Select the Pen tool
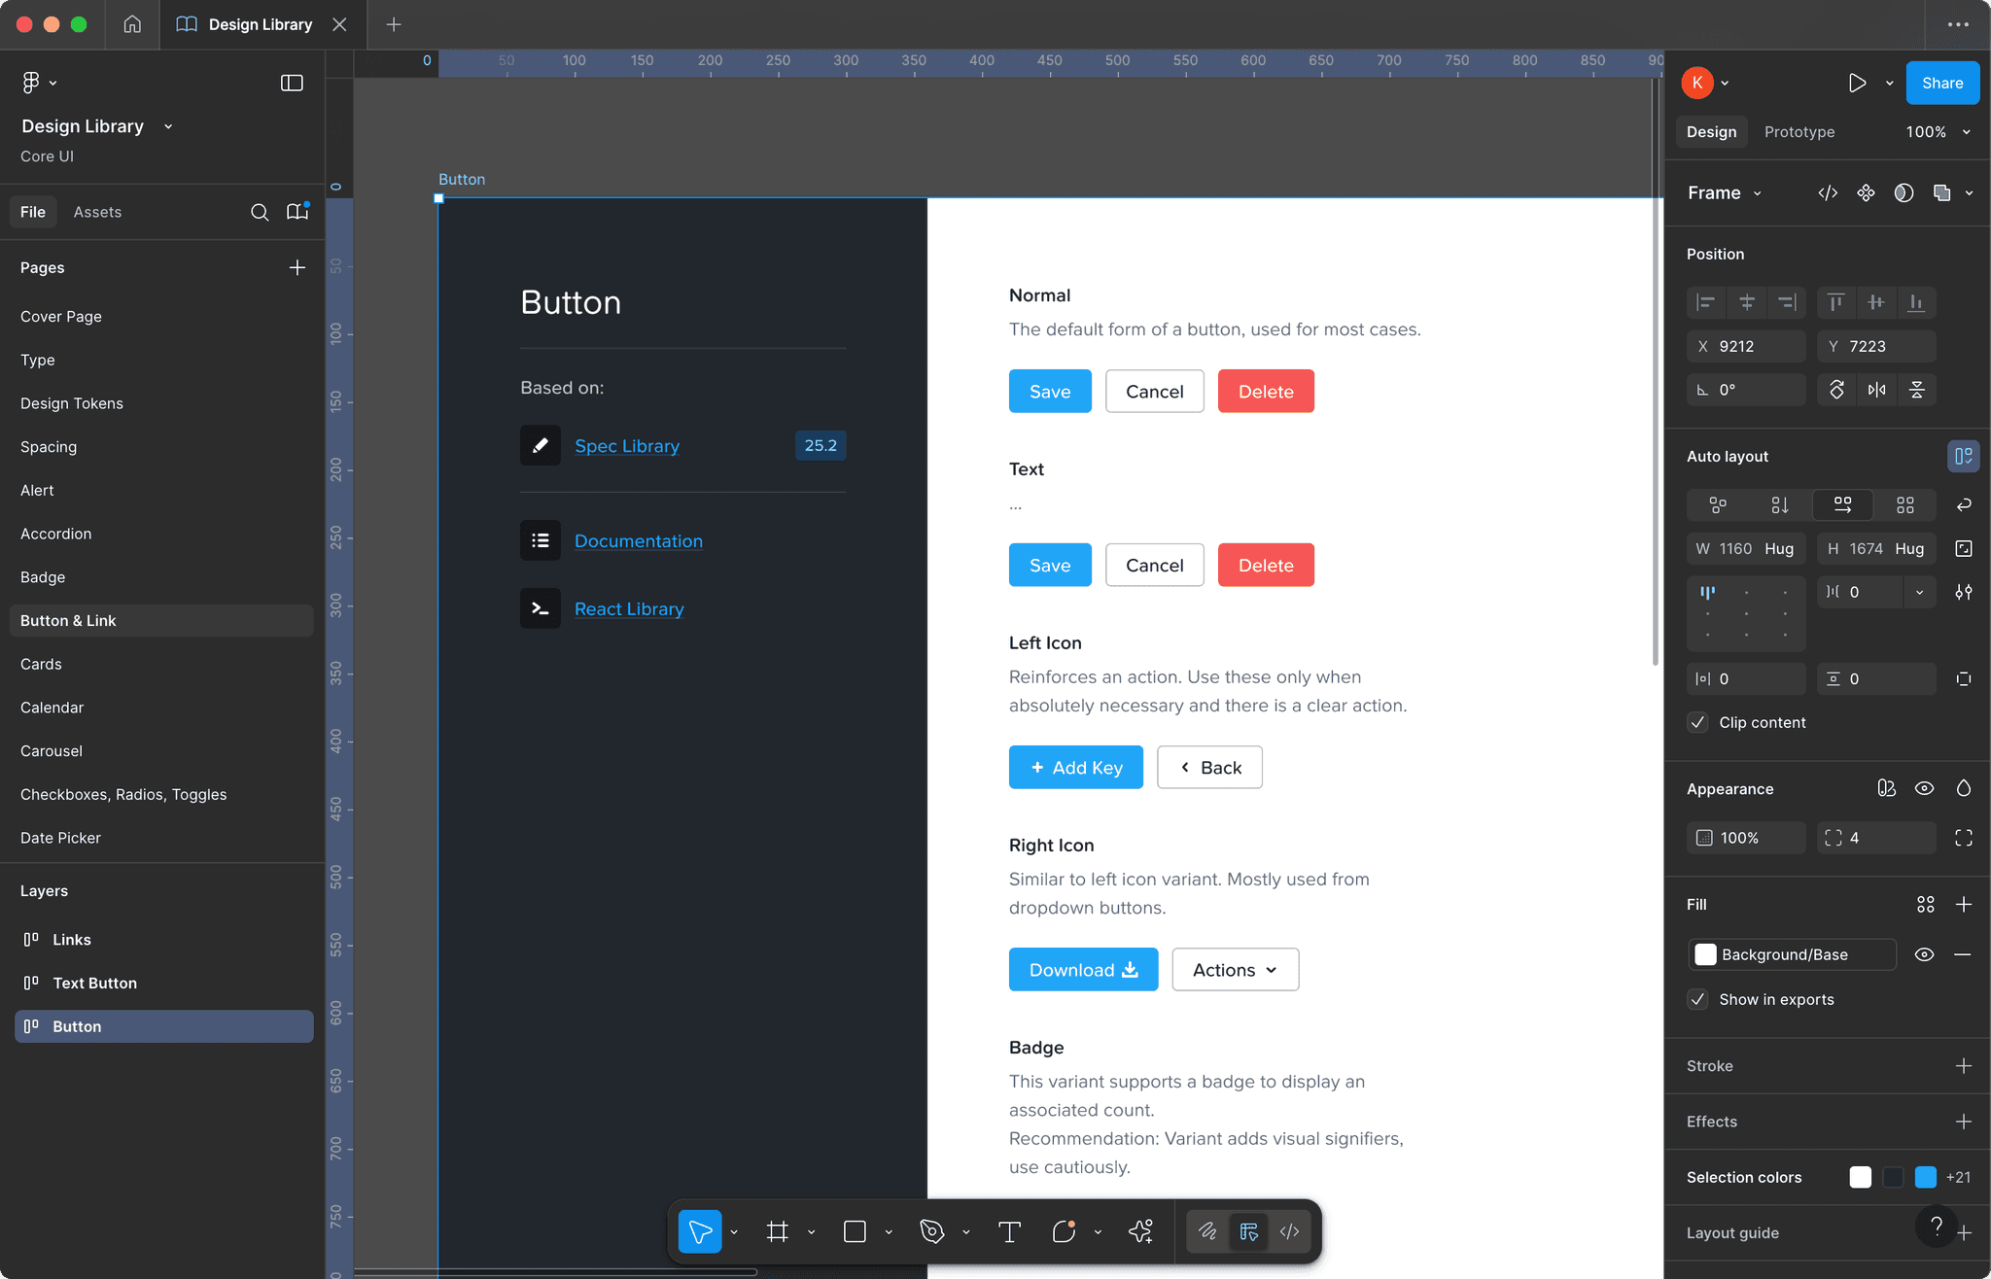The image size is (1991, 1279). (931, 1231)
